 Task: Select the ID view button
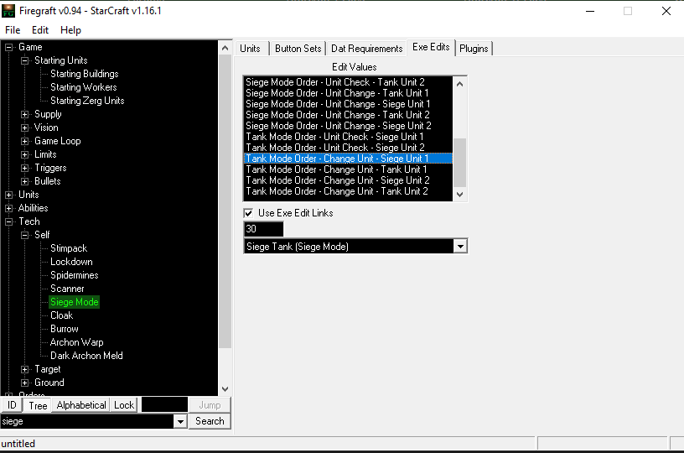(12, 405)
